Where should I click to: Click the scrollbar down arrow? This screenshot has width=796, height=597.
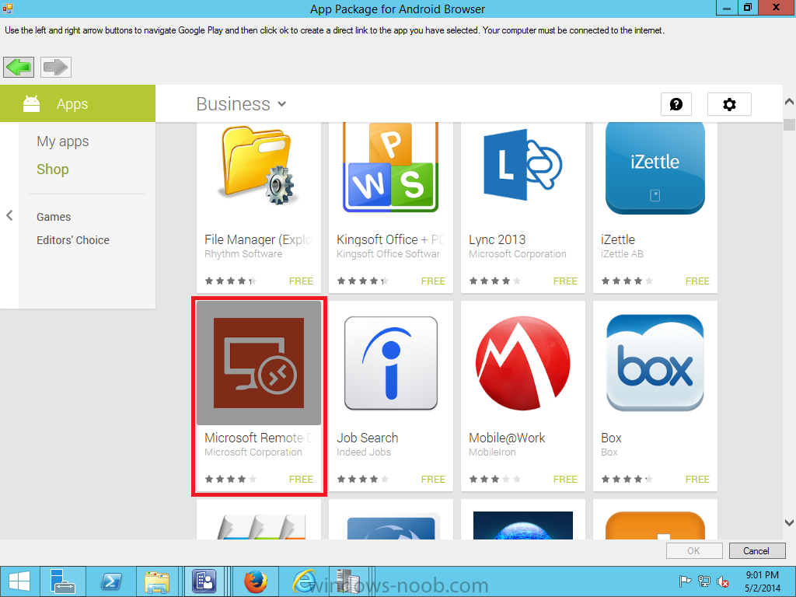click(789, 522)
